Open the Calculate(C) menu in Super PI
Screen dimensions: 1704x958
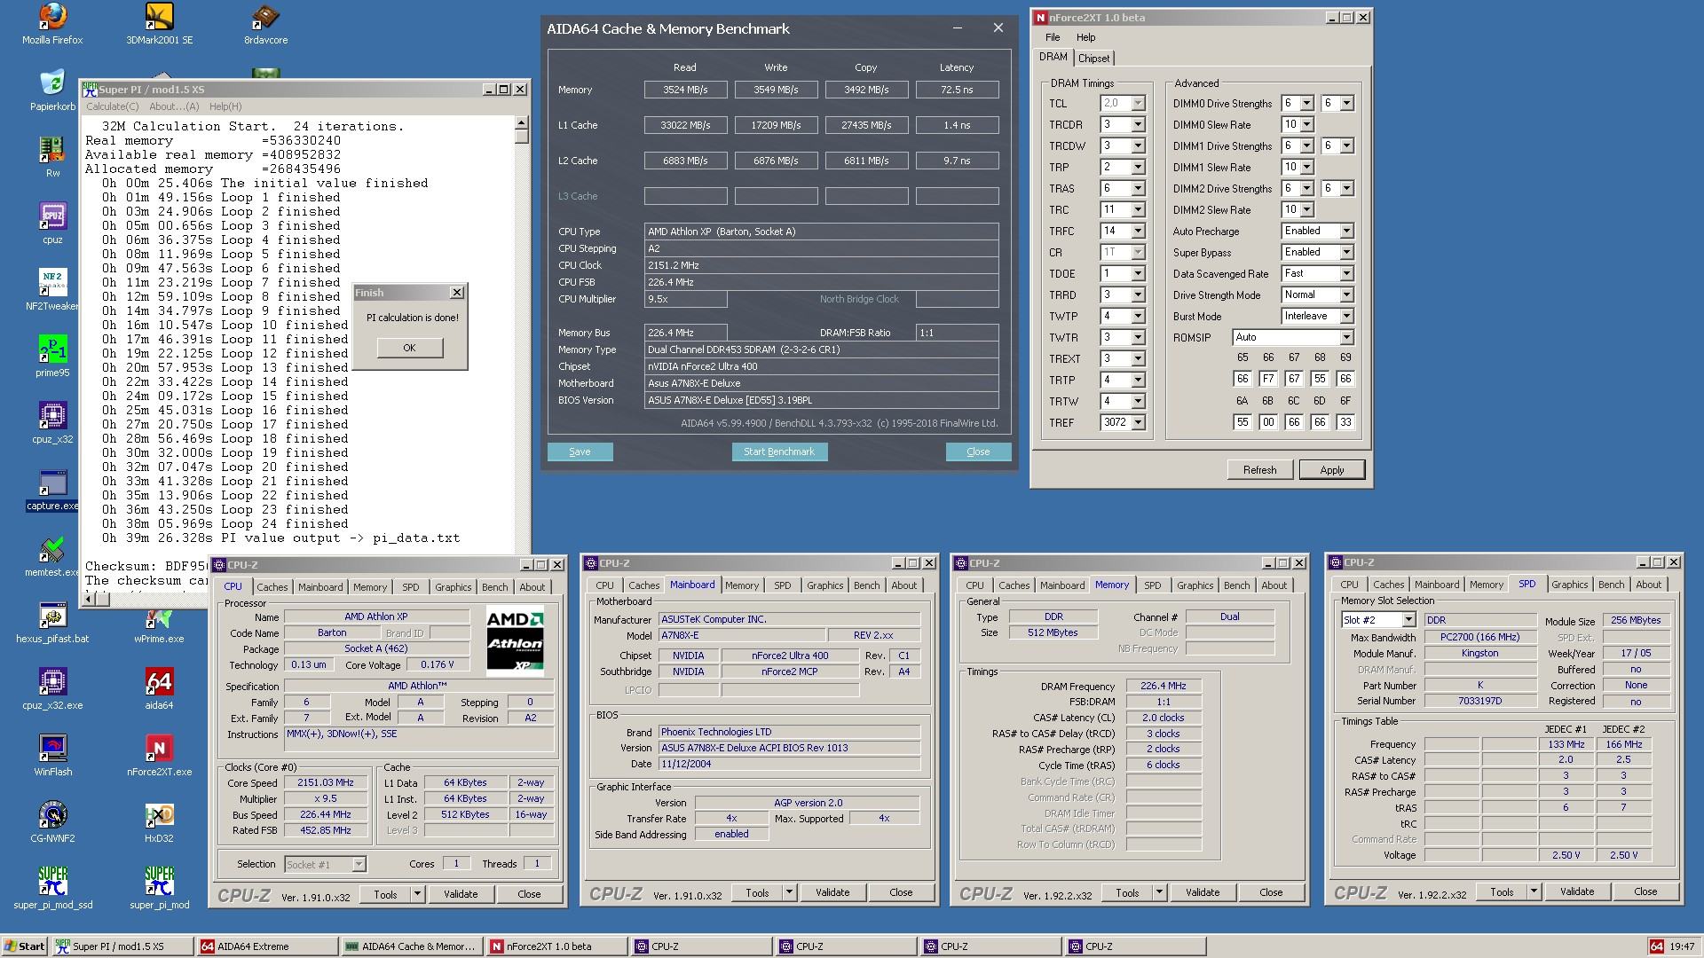(112, 106)
